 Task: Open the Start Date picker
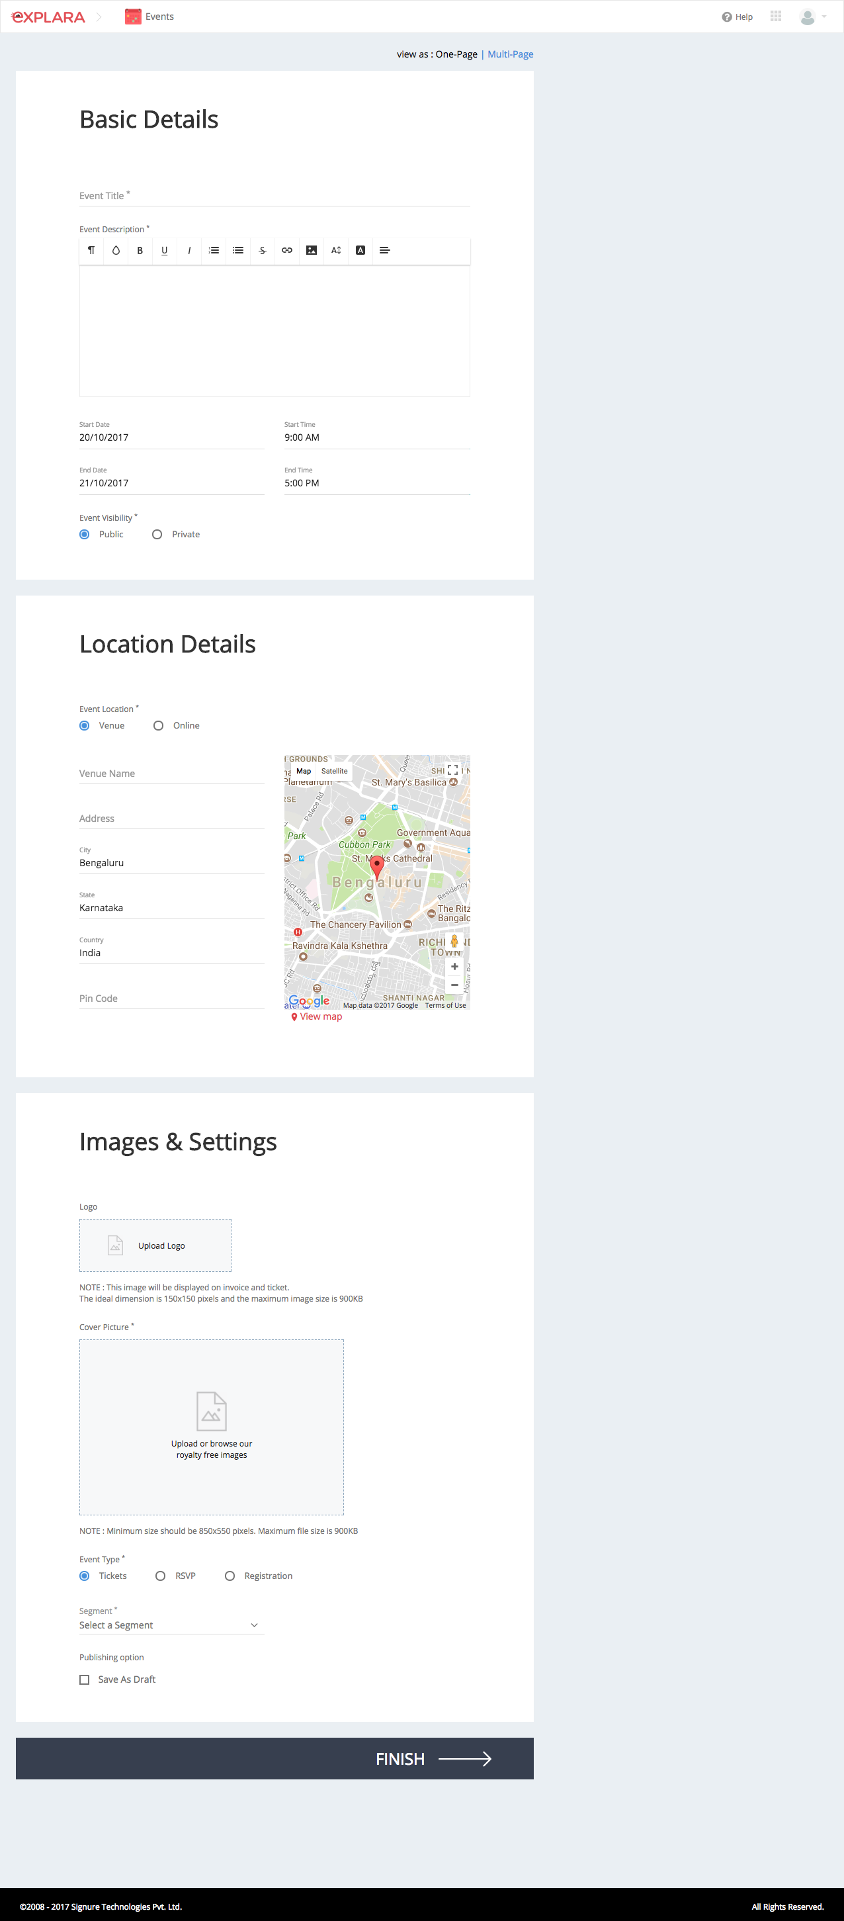(x=171, y=438)
